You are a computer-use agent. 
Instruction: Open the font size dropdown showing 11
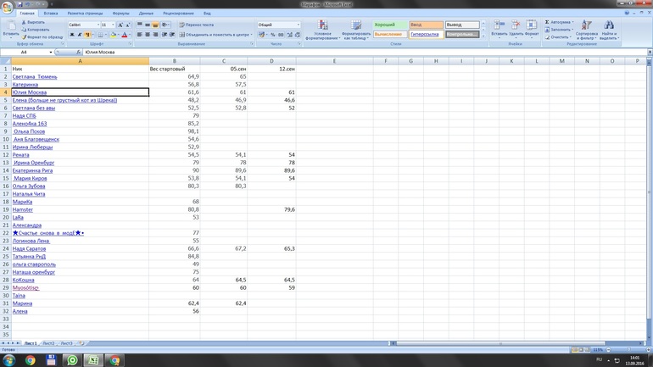click(x=113, y=25)
